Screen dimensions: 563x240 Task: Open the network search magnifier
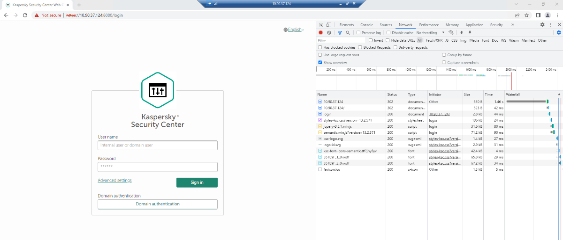[348, 33]
